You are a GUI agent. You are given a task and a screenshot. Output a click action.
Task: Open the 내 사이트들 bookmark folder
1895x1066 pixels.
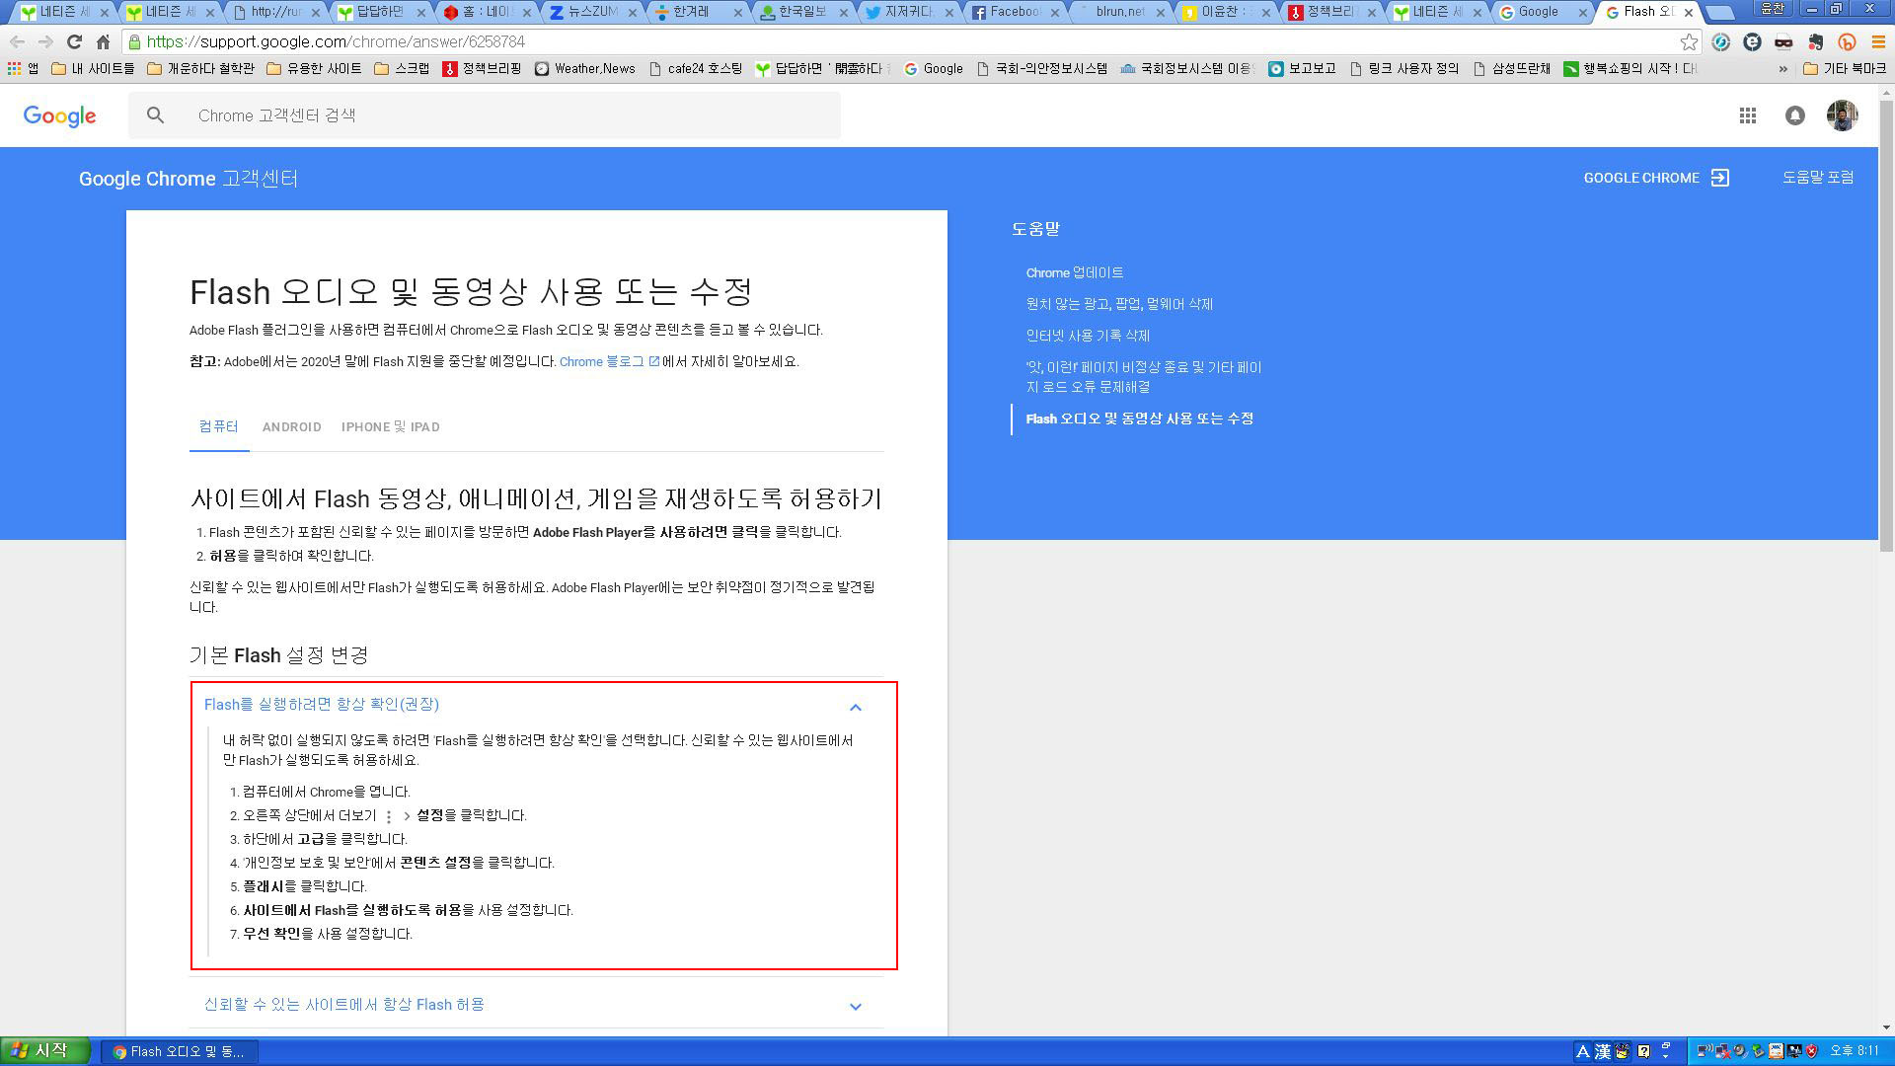click(93, 69)
